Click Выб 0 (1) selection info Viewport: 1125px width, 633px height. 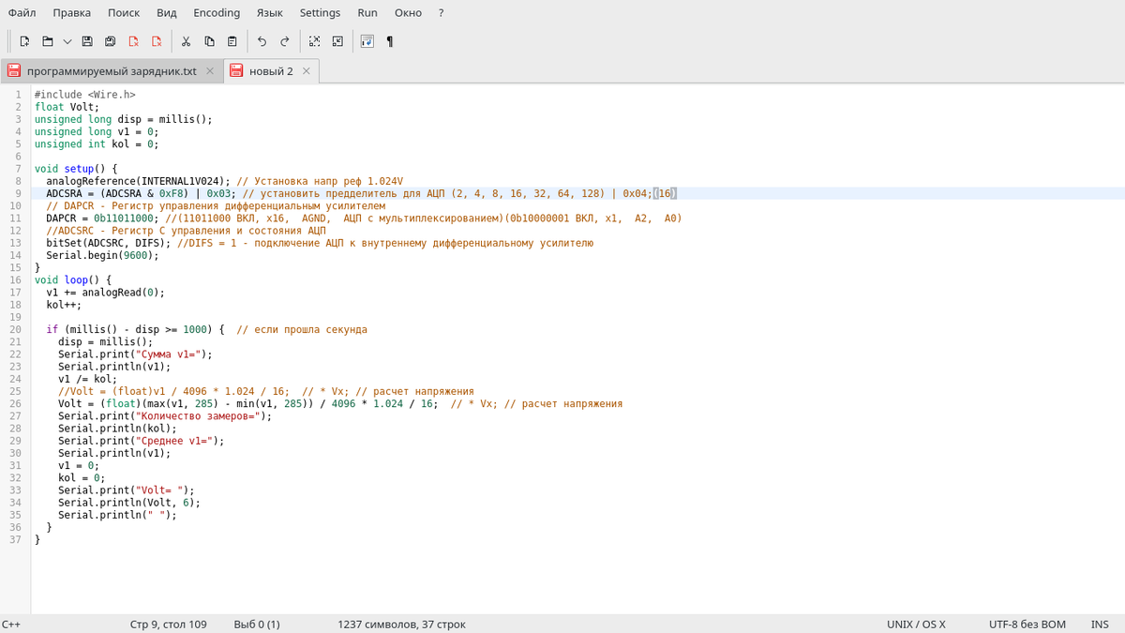pyautogui.click(x=257, y=624)
